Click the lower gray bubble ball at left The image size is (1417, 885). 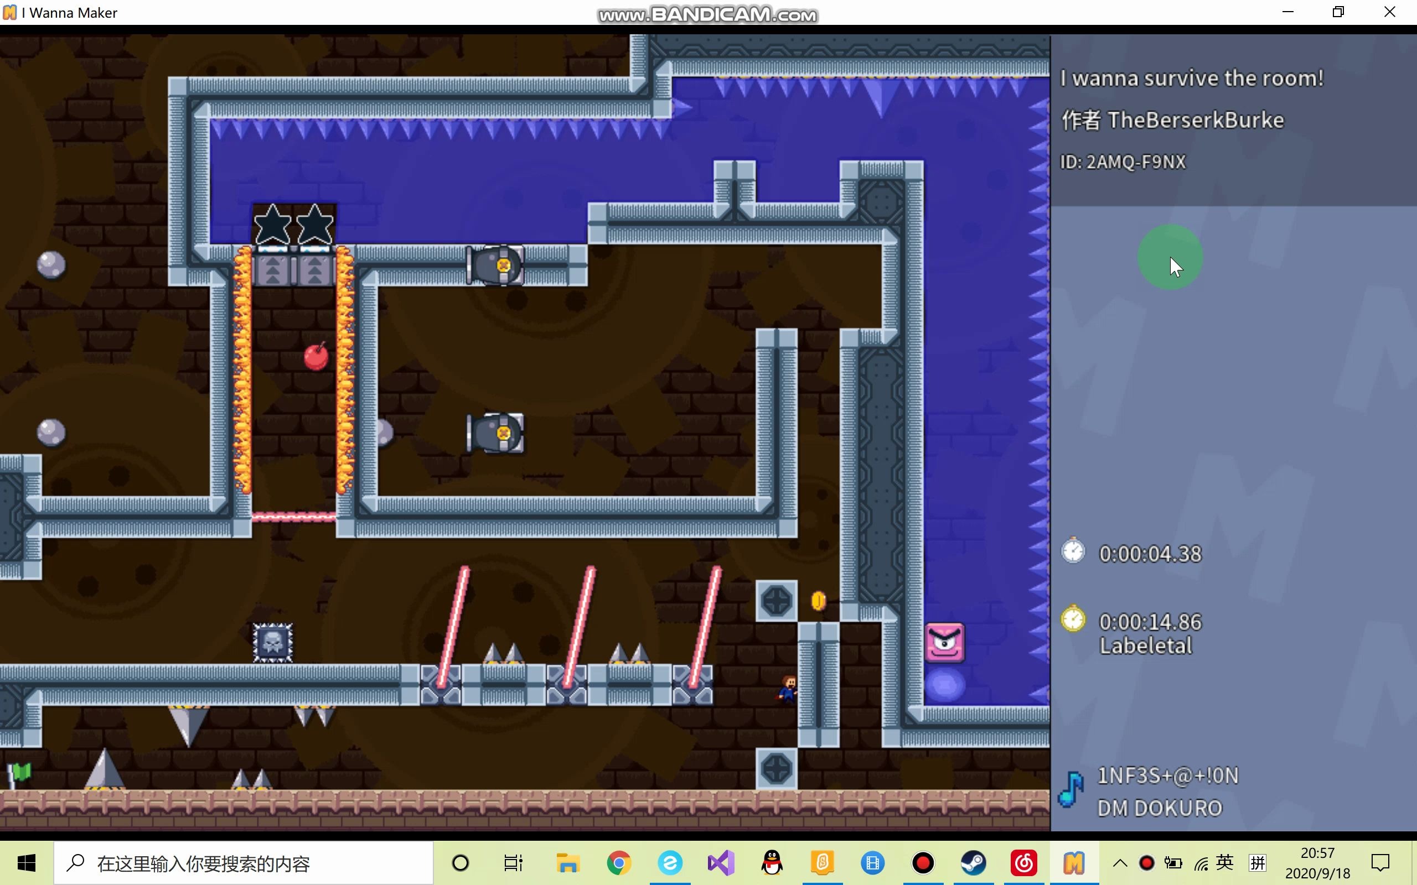(x=51, y=433)
